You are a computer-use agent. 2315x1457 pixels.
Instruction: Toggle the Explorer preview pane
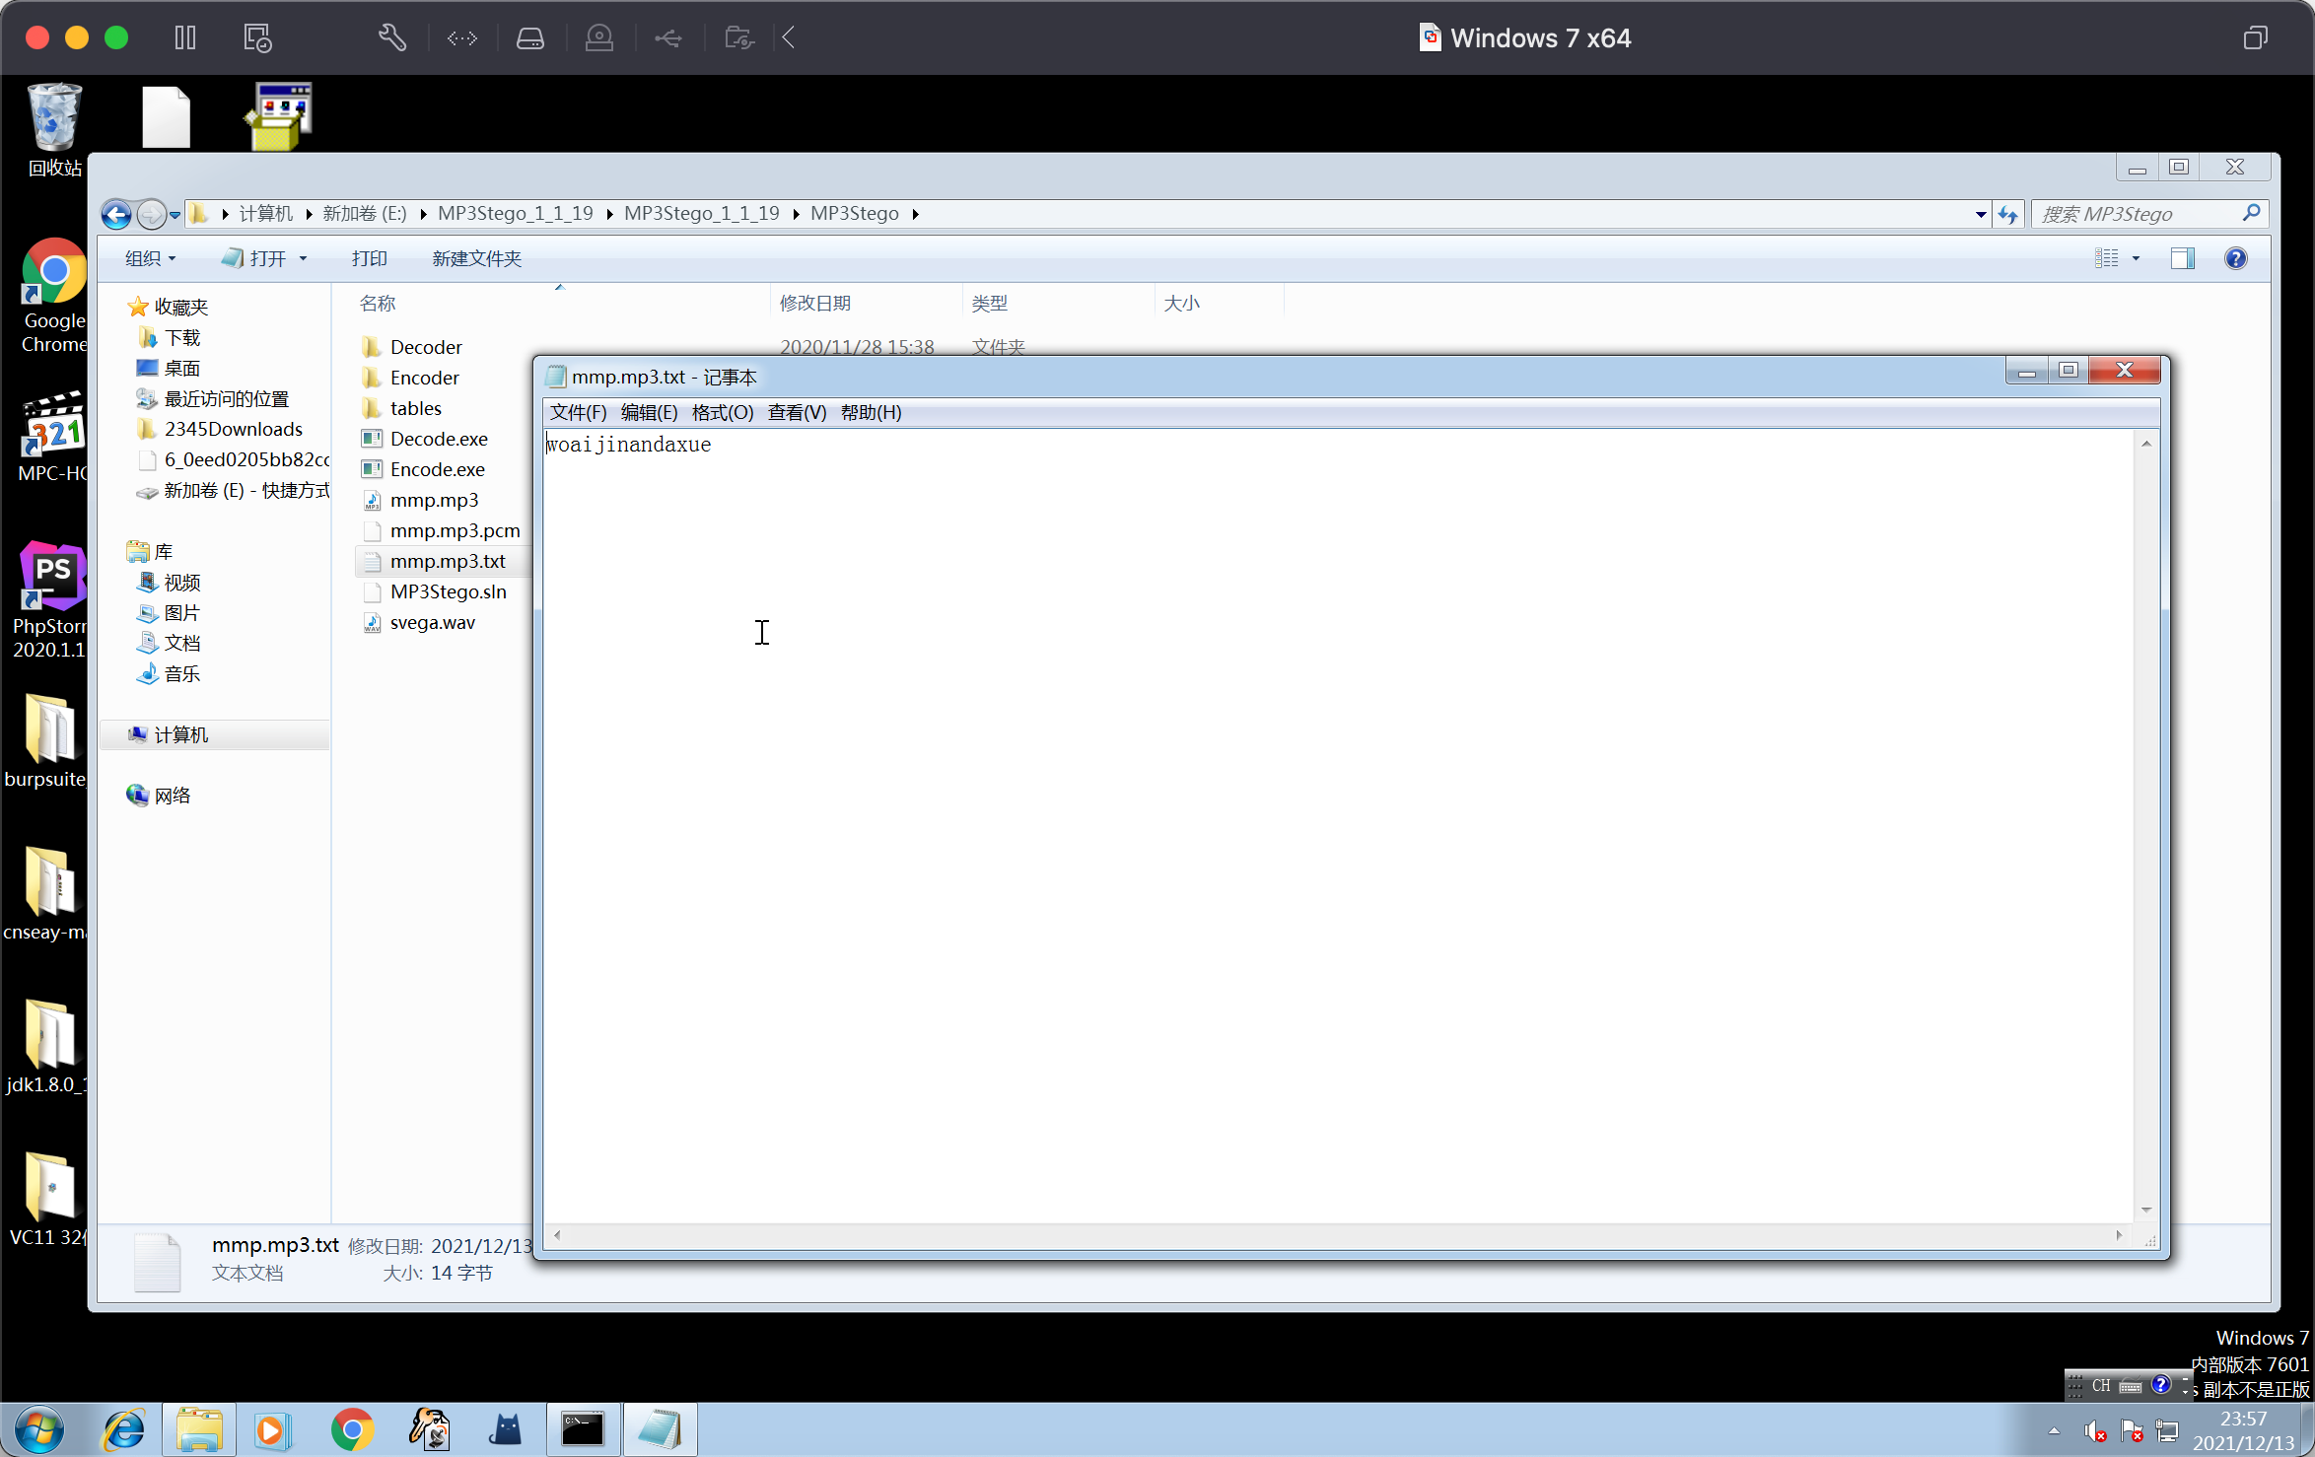[2183, 258]
